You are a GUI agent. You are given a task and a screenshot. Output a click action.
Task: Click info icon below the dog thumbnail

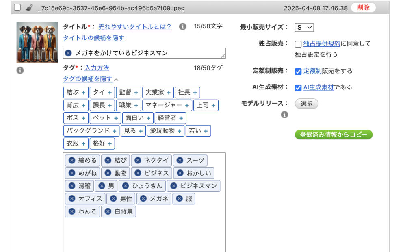[x=20, y=70]
